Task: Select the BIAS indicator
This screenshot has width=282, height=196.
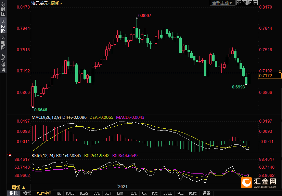Action: (x=84, y=193)
